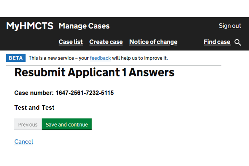The height and width of the screenshot is (166, 249).
Task: Click the 'Case number:' label text
Action: pyautogui.click(x=34, y=93)
